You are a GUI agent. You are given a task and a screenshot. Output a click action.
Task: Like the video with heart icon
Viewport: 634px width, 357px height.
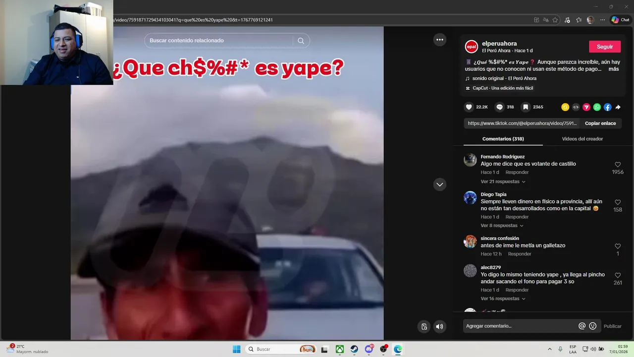click(469, 107)
